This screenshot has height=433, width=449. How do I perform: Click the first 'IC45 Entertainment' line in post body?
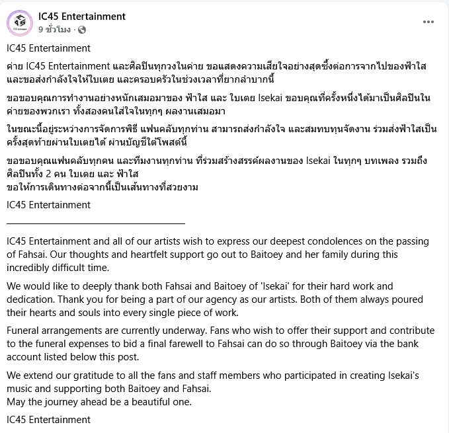click(x=48, y=48)
